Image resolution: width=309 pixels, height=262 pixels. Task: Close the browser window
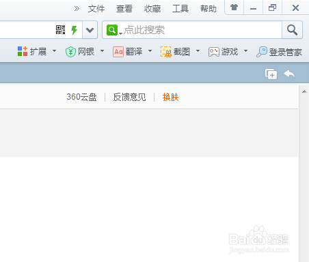pyautogui.click(x=295, y=8)
